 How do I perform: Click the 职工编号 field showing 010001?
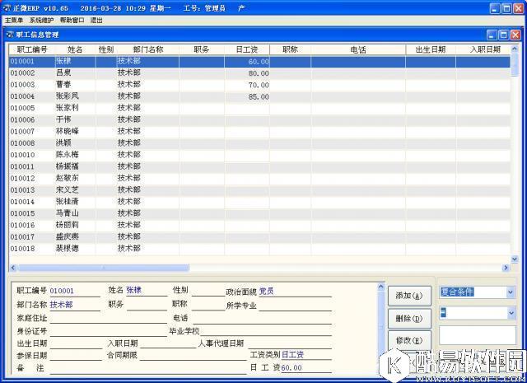point(75,292)
